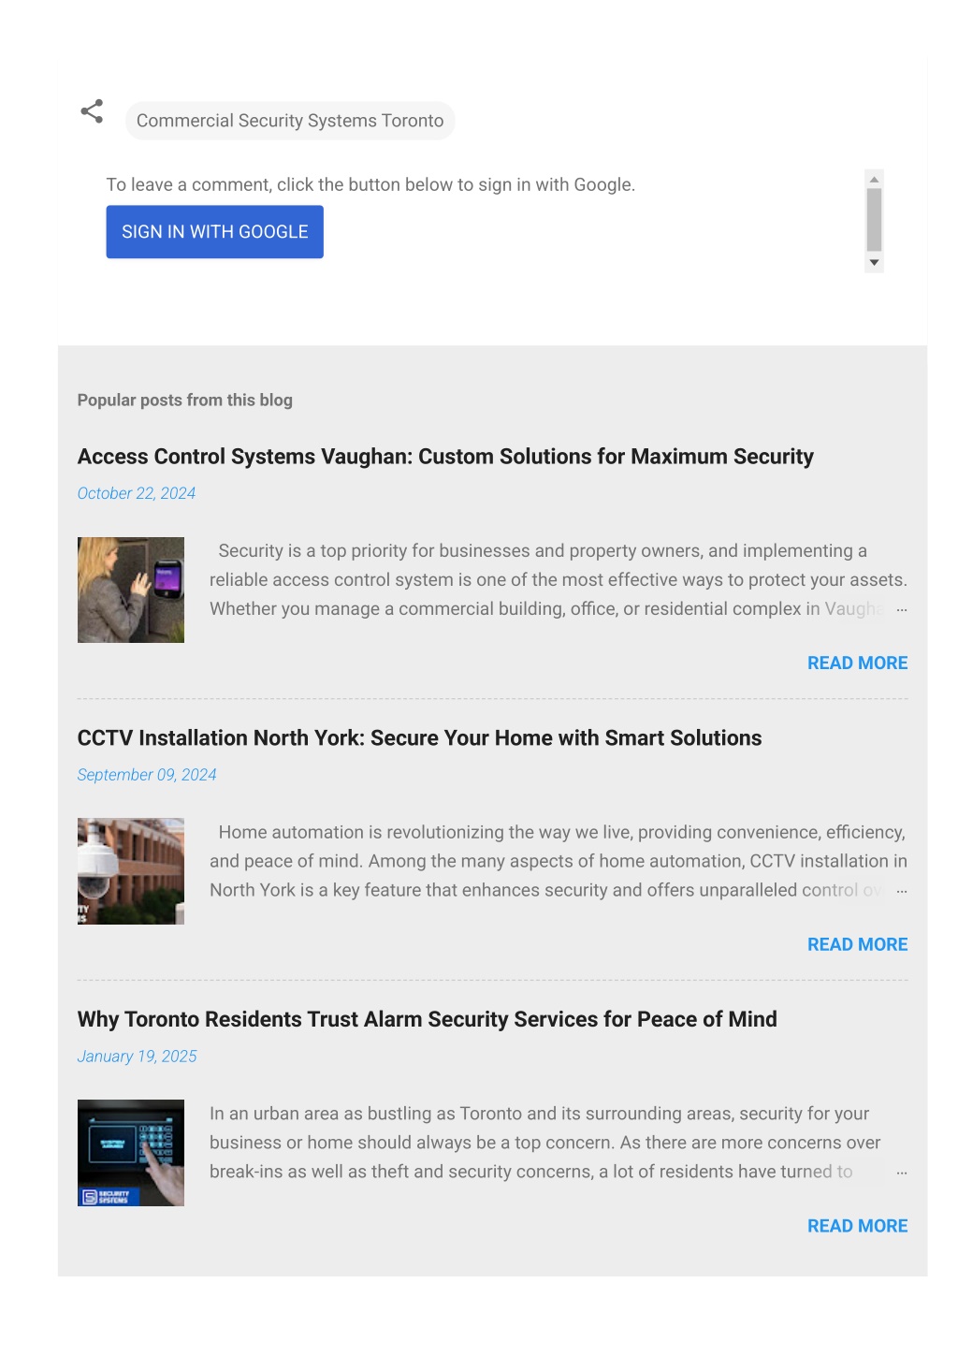Expand the CCTV post snippet ellipsis
The image size is (958, 1356).
(x=902, y=891)
